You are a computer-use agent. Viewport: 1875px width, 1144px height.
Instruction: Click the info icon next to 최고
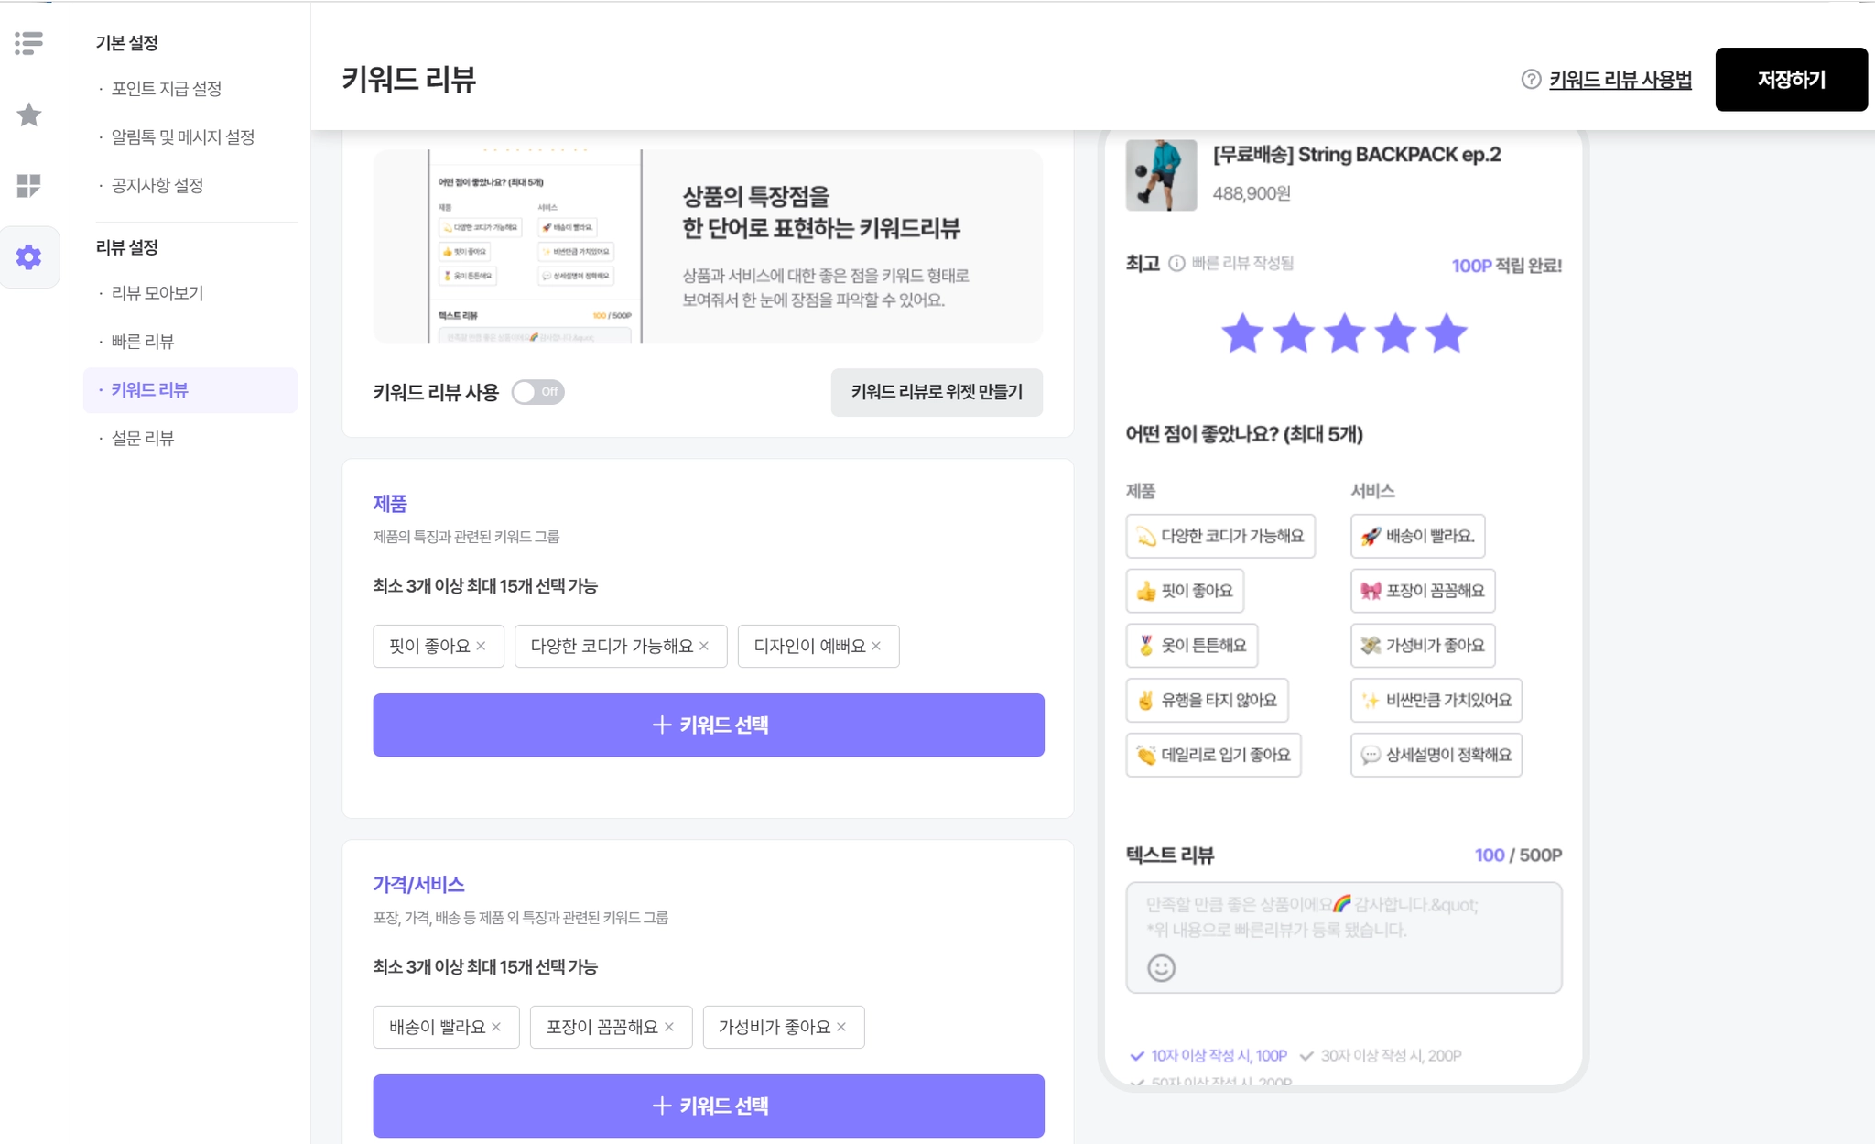pos(1176,264)
